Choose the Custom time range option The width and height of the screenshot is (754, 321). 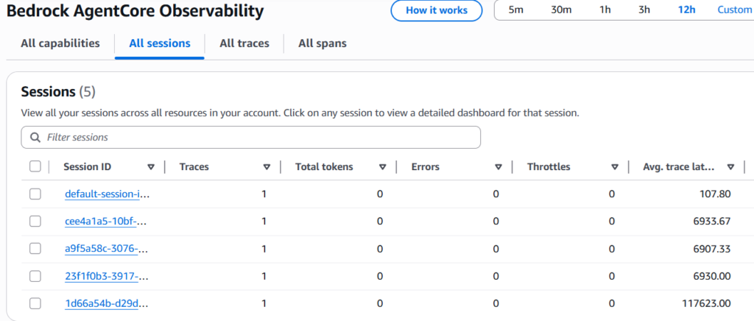pyautogui.click(x=735, y=10)
